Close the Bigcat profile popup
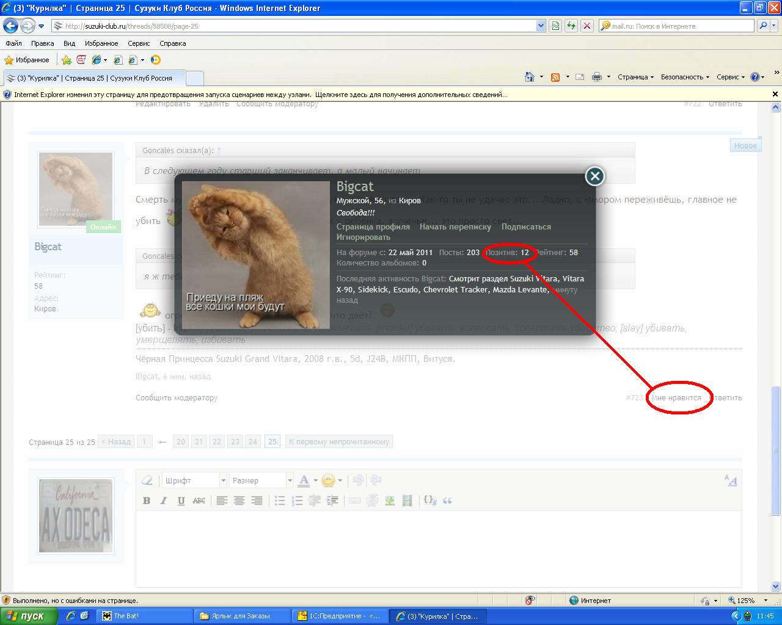The image size is (782, 625). tap(594, 176)
